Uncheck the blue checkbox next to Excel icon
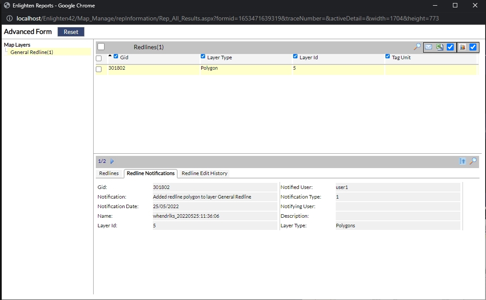This screenshot has height=300, width=486. (x=450, y=47)
